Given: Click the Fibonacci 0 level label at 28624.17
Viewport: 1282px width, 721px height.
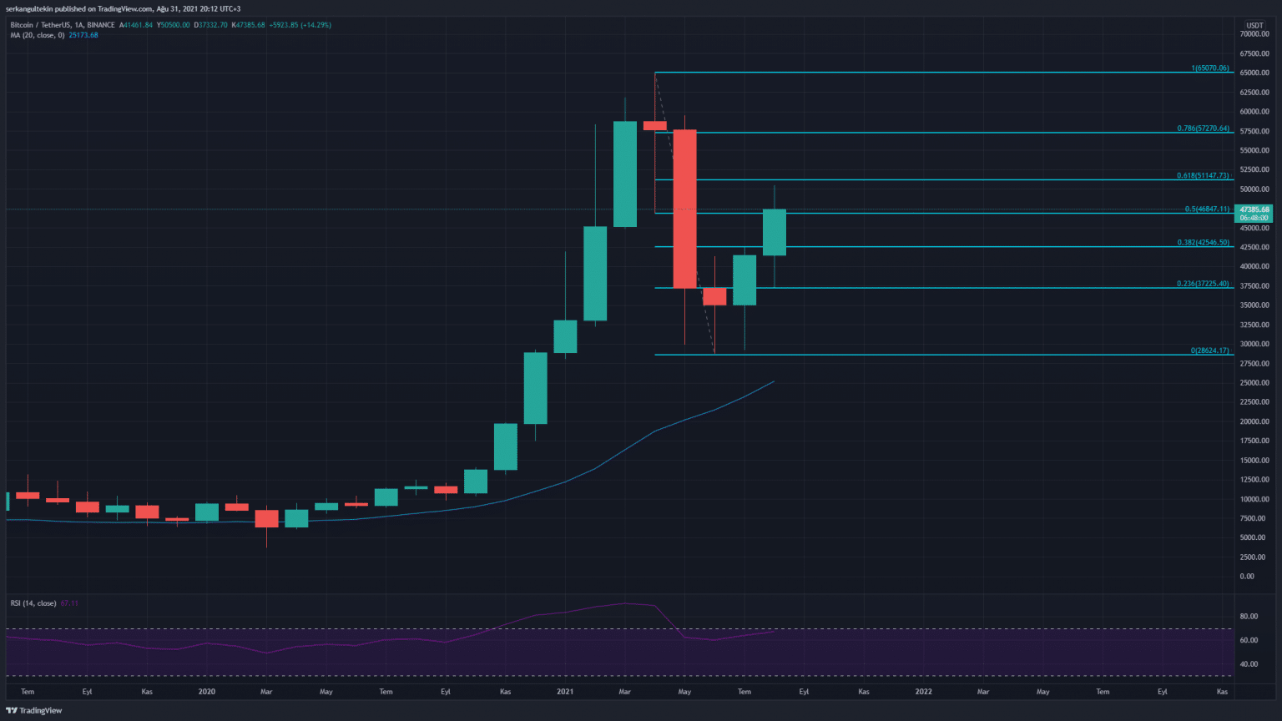Looking at the screenshot, I should click(1209, 350).
